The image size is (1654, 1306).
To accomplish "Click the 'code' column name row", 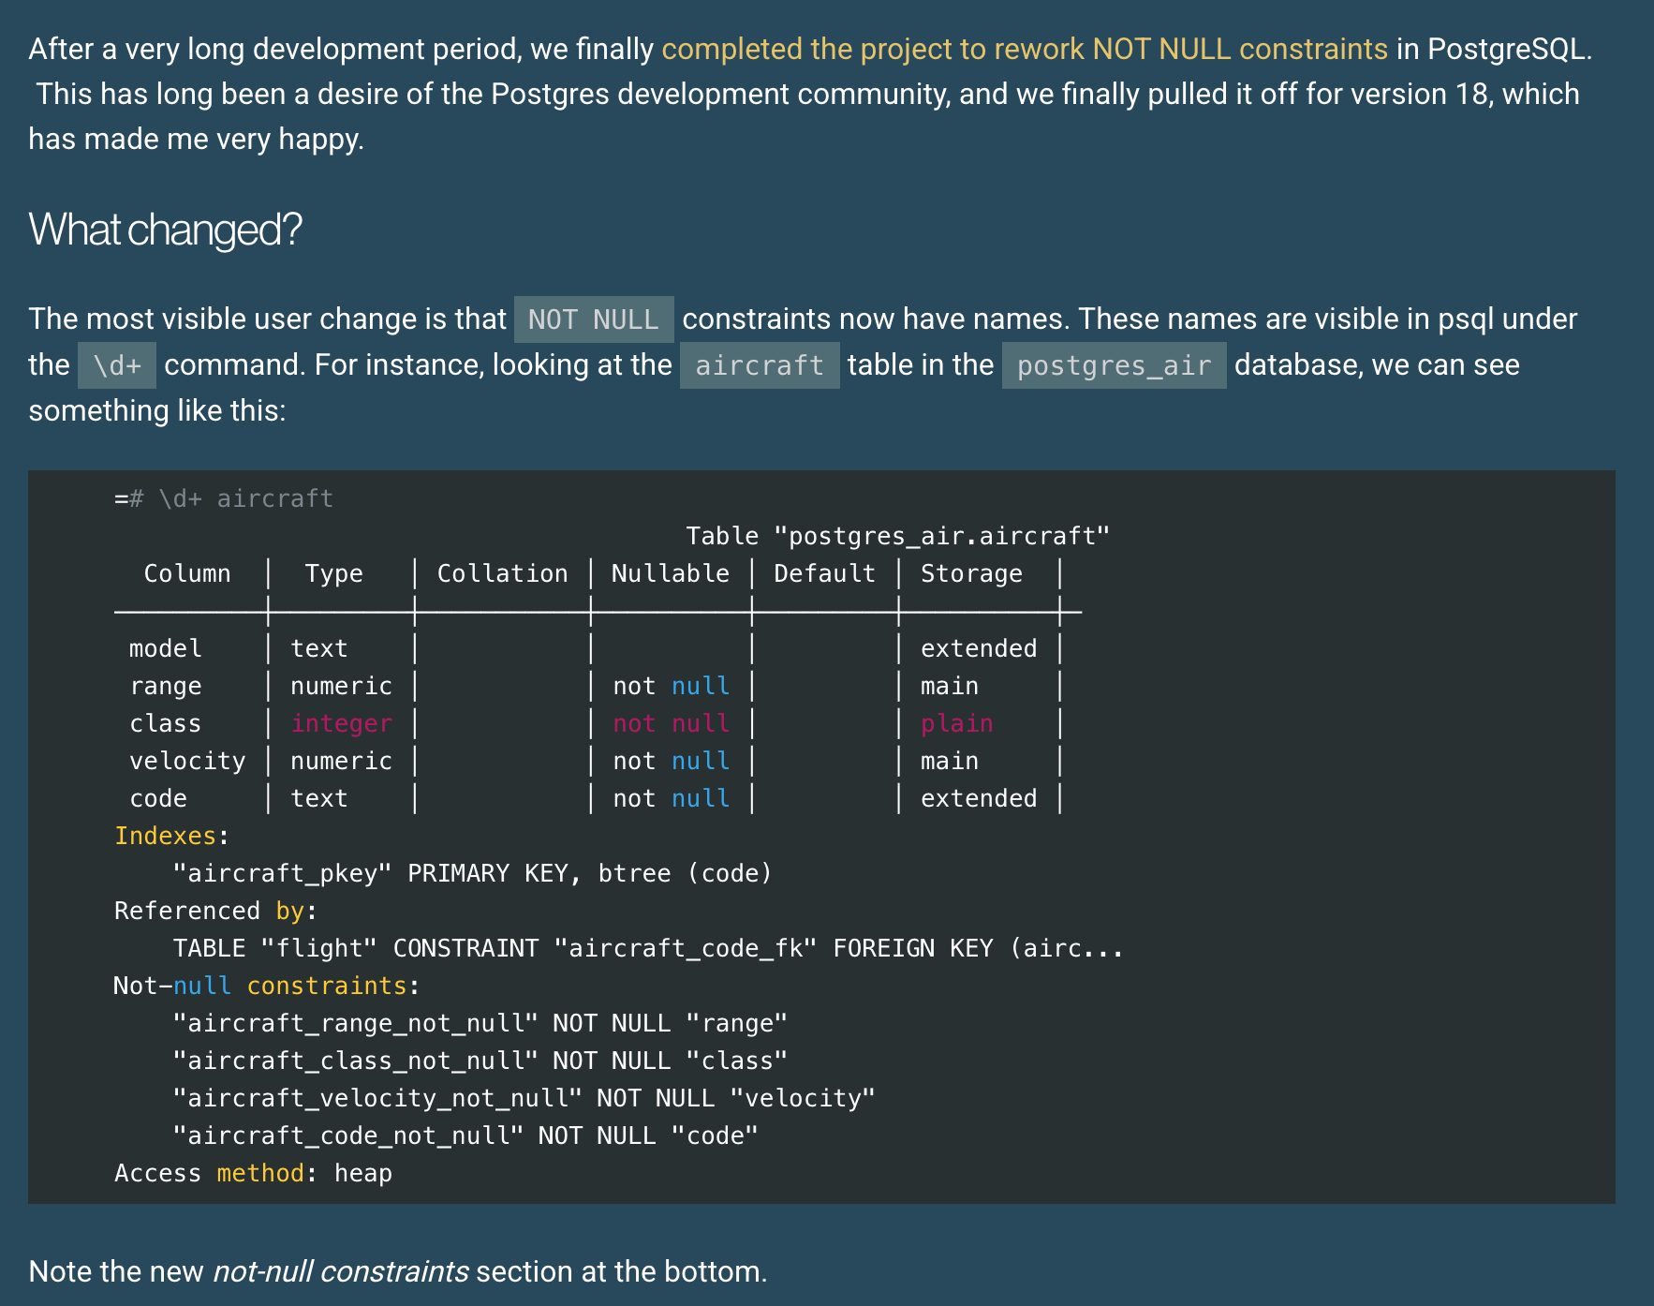I will click(158, 798).
